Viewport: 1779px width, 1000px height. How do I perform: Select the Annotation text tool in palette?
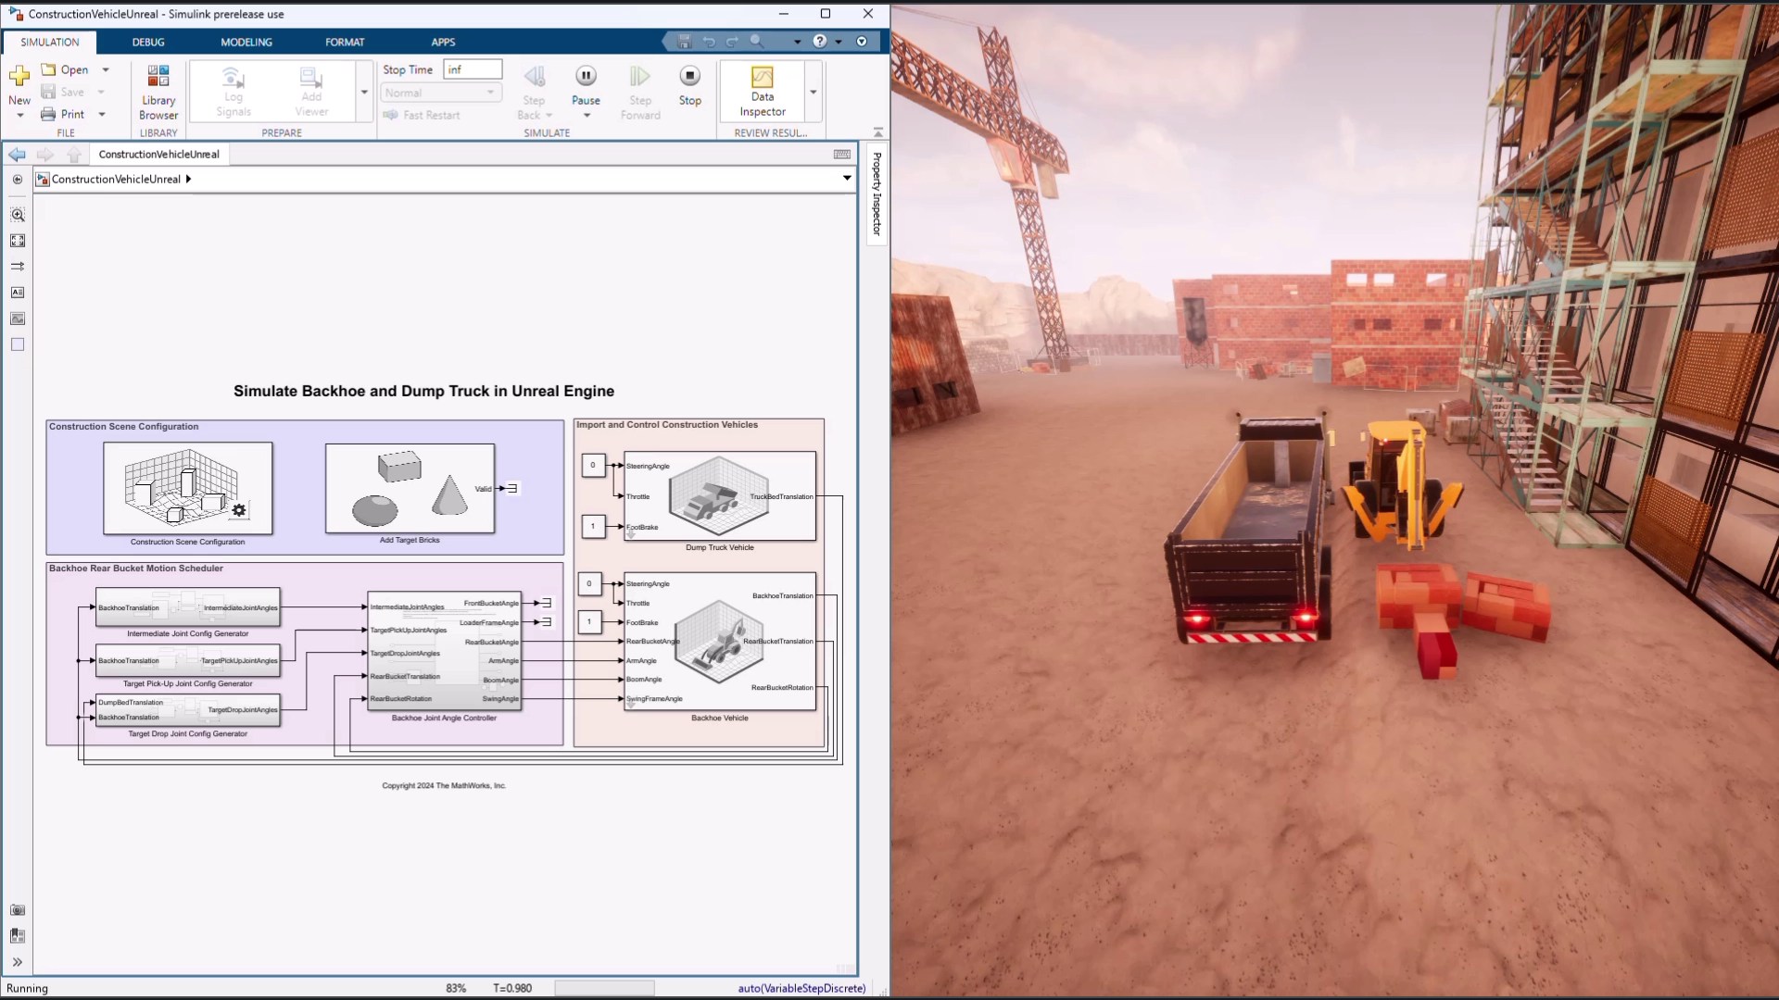click(18, 293)
